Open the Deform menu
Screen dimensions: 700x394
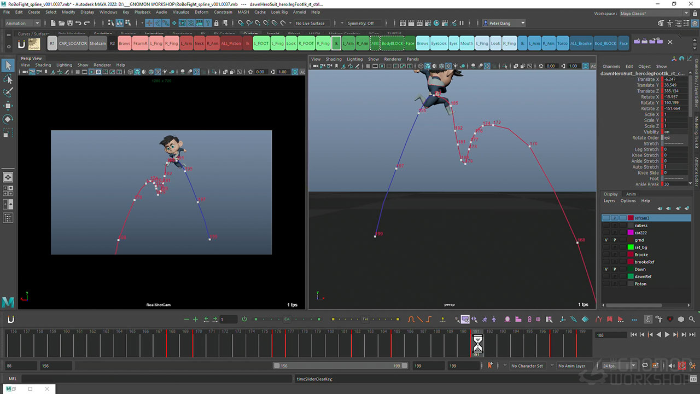(201, 12)
